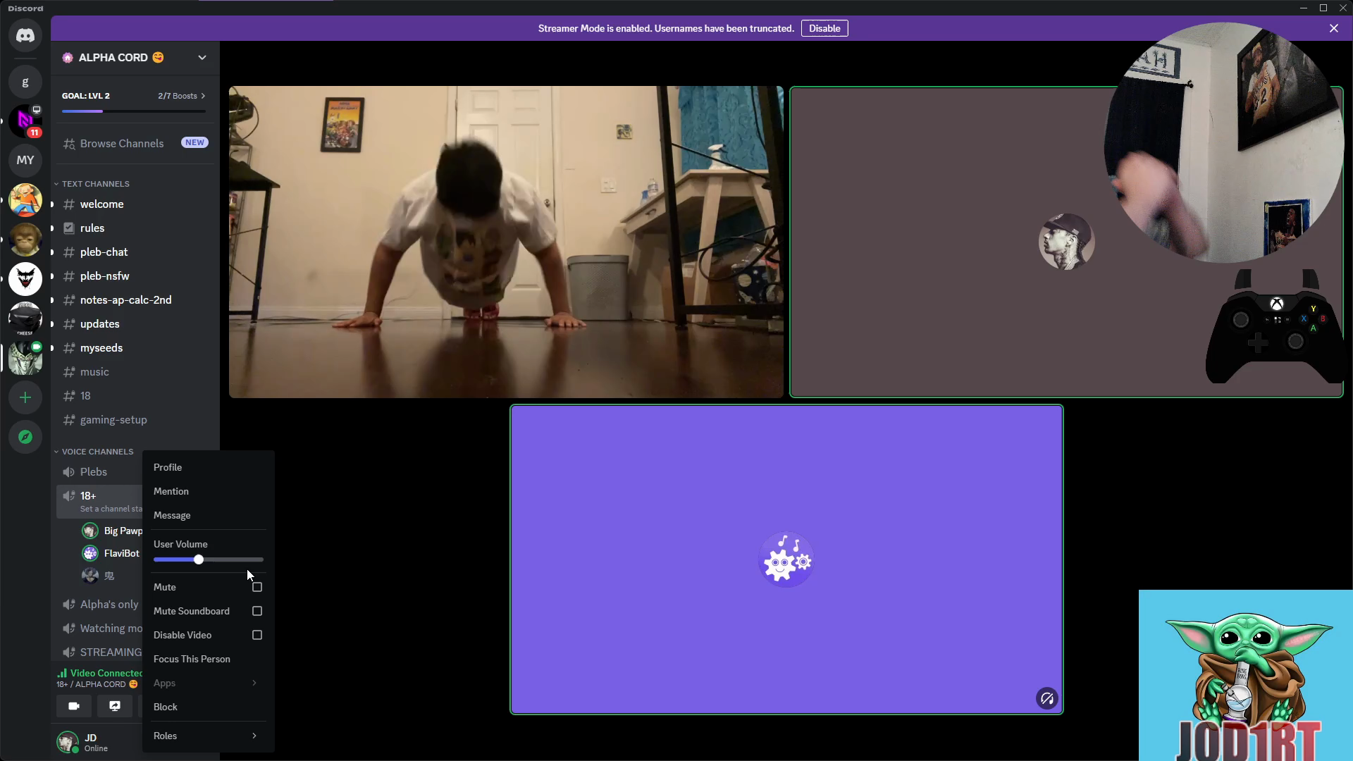Open Browse Channels

[x=135, y=143]
